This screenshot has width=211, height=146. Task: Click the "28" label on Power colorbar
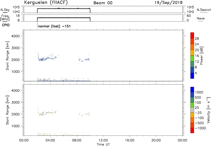(197, 38)
